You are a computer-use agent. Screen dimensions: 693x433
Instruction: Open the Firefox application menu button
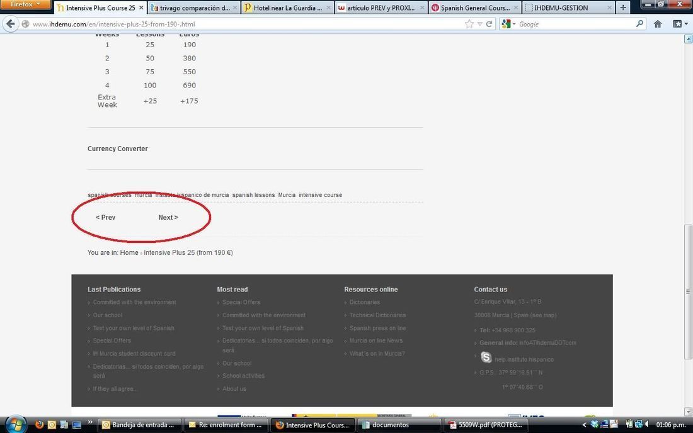(x=25, y=4)
